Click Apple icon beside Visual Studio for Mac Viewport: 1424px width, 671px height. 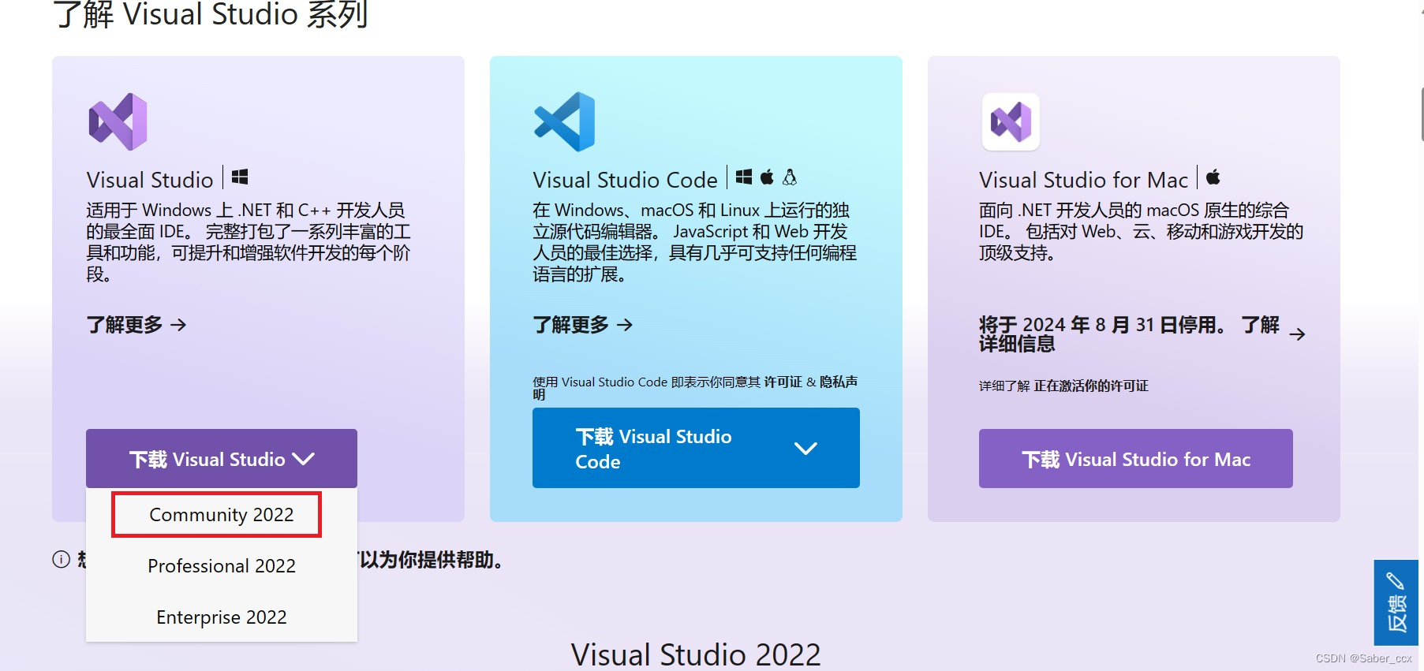(x=1213, y=177)
